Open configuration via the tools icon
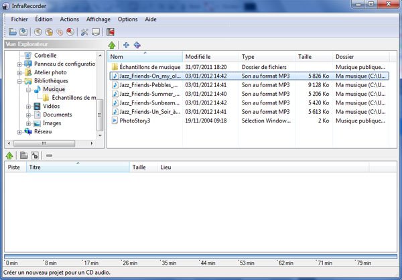Screen dimensions: 402x280 click(84, 32)
